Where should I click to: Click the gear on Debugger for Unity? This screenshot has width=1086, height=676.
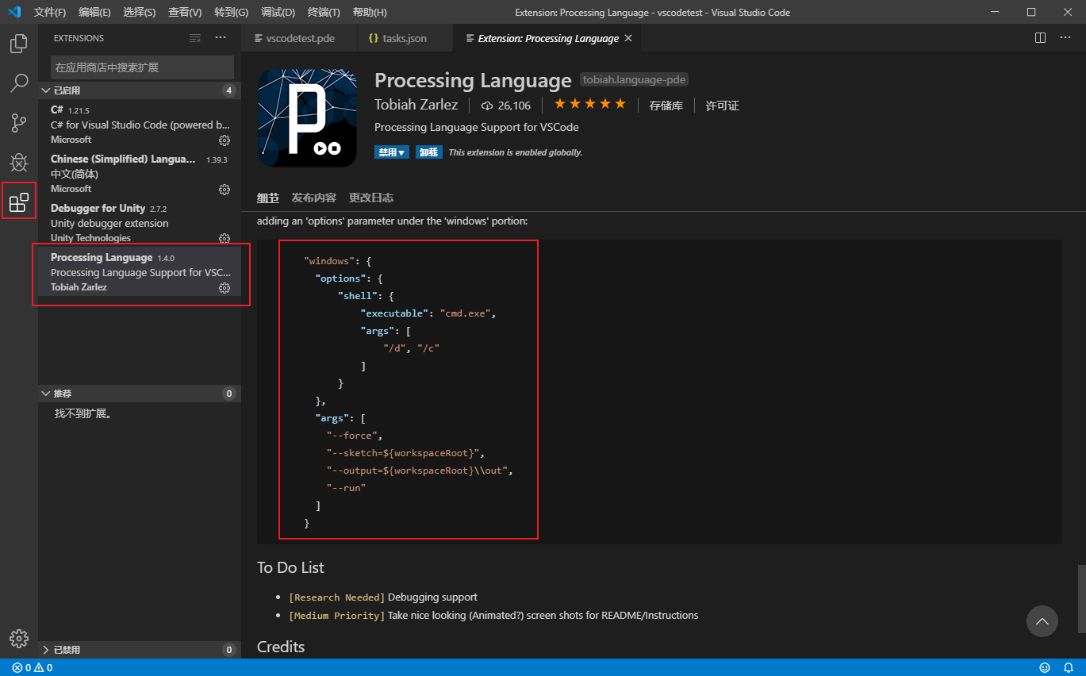[224, 238]
